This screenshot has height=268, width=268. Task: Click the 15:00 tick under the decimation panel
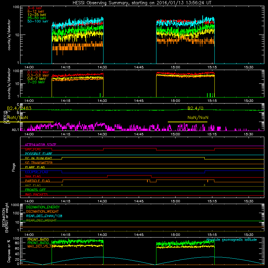coord(175,234)
